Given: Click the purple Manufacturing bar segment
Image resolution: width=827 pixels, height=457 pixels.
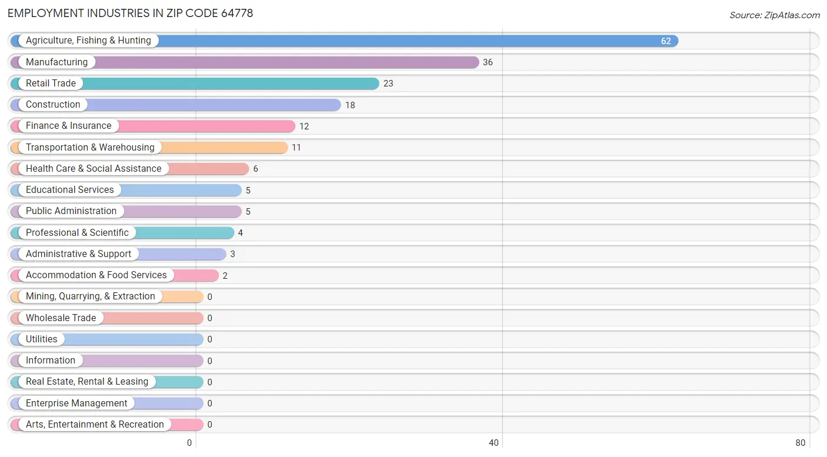Looking at the screenshot, I should pyautogui.click(x=245, y=62).
